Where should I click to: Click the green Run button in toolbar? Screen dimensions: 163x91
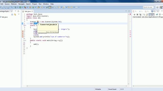(x=20, y=7)
